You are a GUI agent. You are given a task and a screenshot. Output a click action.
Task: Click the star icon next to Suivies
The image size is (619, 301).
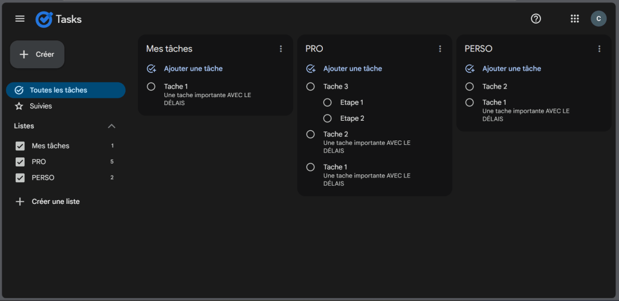click(x=19, y=106)
